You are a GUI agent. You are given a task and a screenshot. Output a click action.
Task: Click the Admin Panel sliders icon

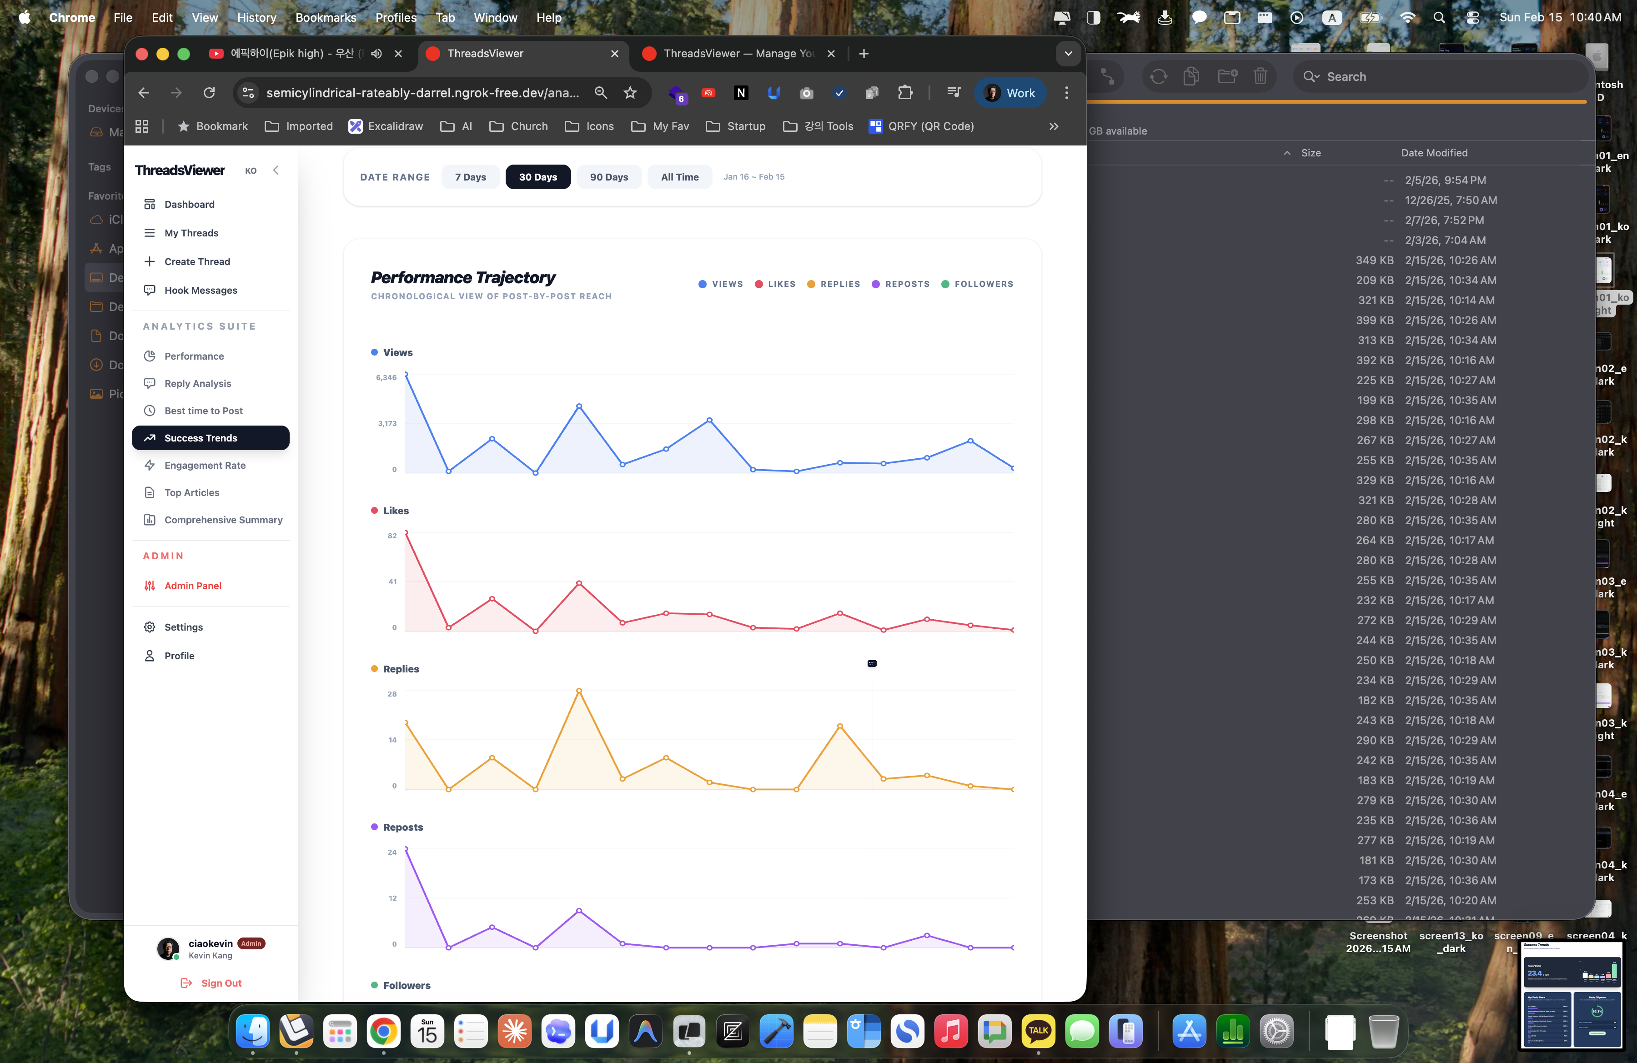pyautogui.click(x=149, y=586)
